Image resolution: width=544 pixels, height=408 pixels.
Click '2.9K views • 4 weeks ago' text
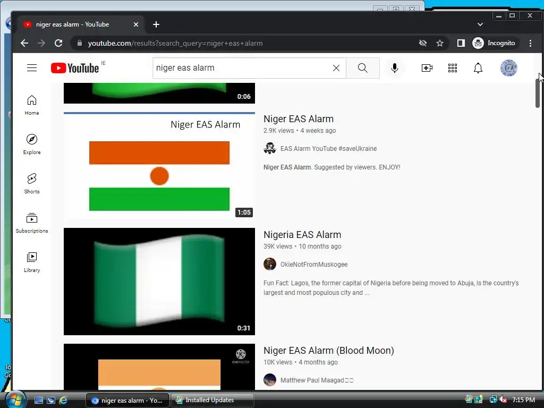pyautogui.click(x=300, y=131)
